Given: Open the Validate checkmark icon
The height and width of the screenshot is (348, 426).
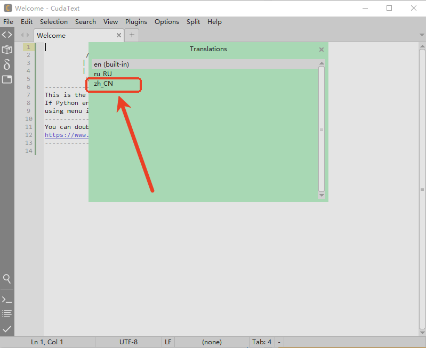Looking at the screenshot, I should coord(7,329).
